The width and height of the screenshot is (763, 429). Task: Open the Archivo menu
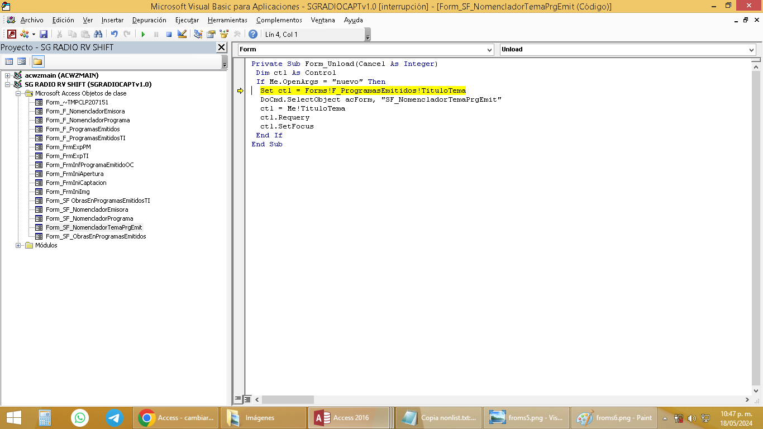pyautogui.click(x=32, y=20)
